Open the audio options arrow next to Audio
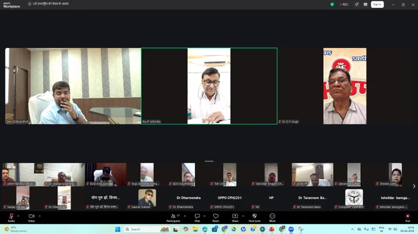This screenshot has height=234, width=418. tap(18, 216)
